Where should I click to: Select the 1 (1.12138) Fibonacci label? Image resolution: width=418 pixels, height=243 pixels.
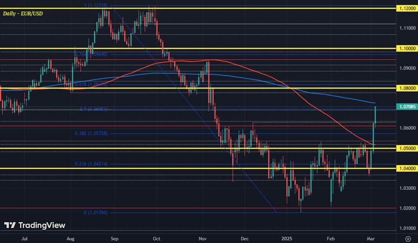96,5
